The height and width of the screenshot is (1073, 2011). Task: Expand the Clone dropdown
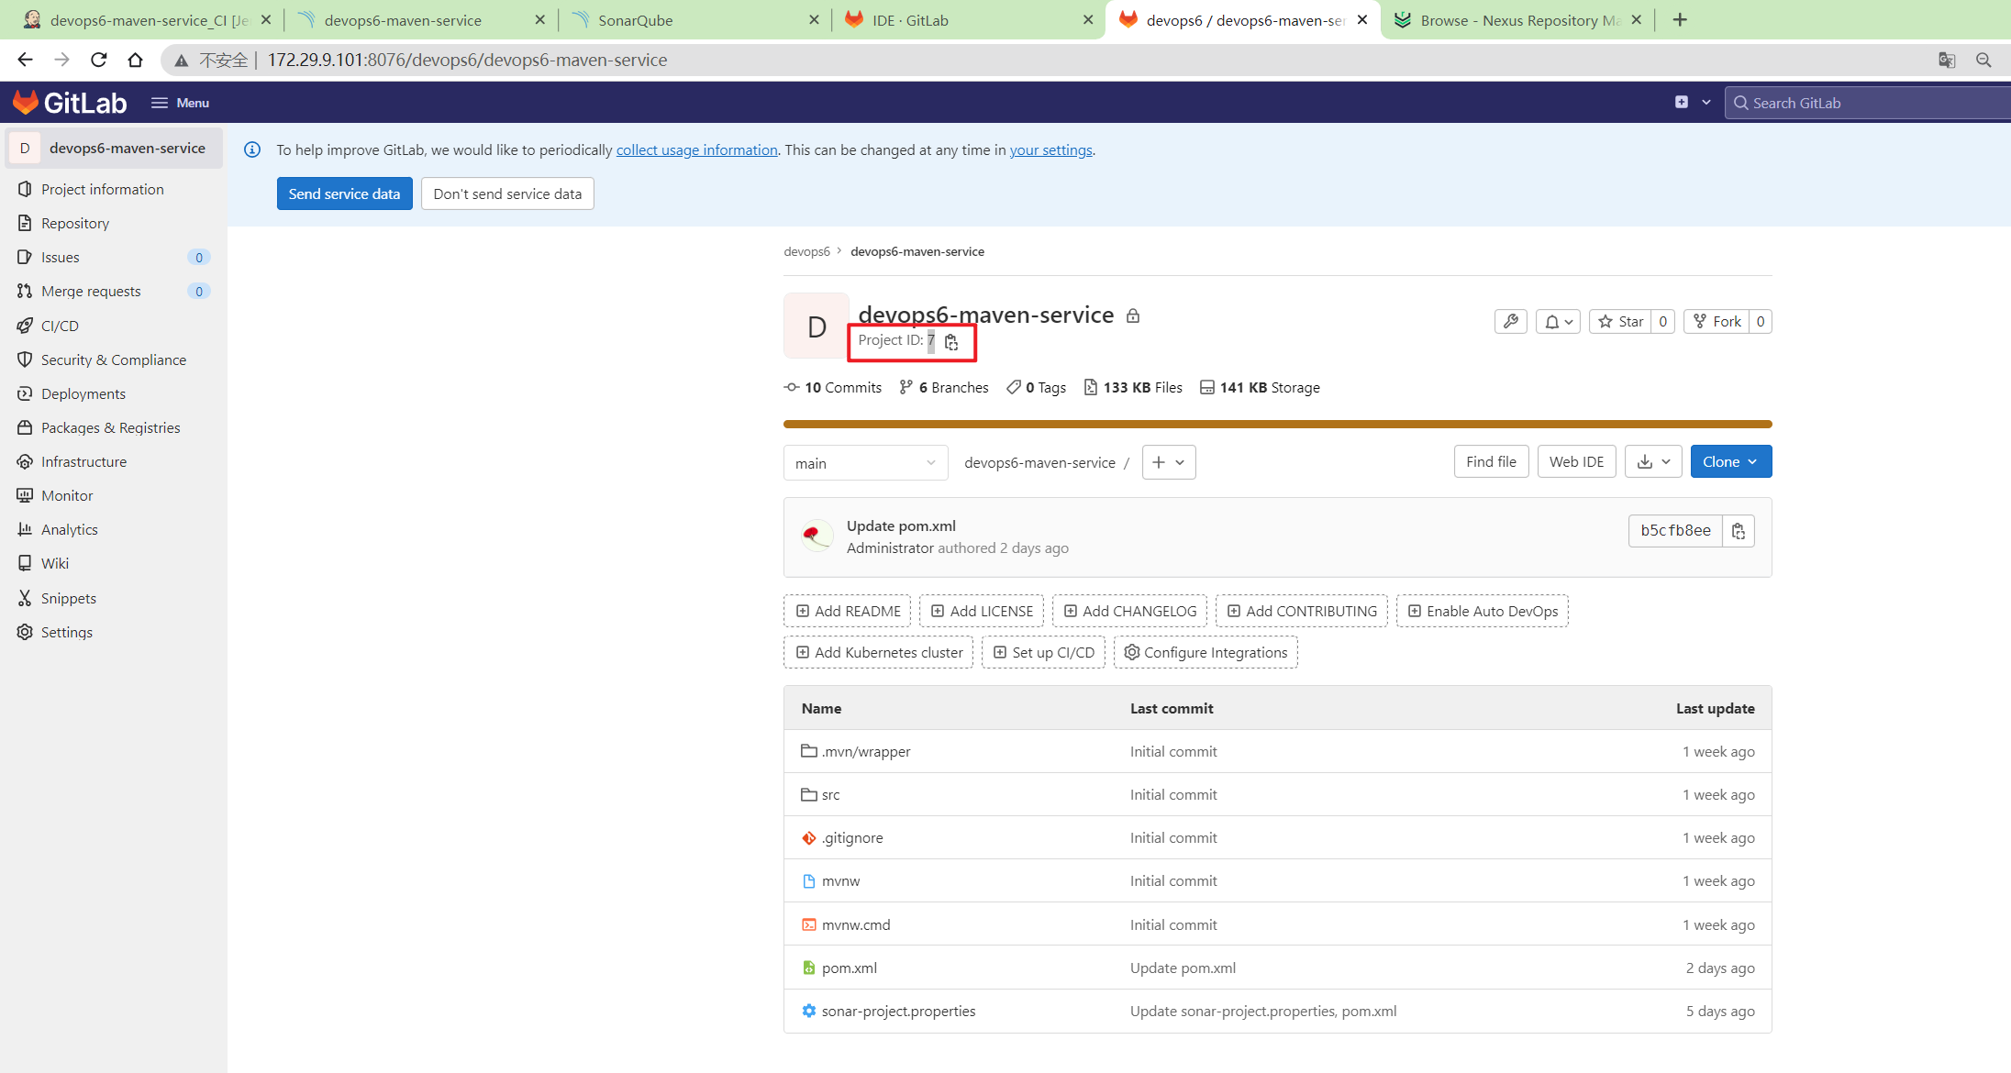pos(1730,461)
